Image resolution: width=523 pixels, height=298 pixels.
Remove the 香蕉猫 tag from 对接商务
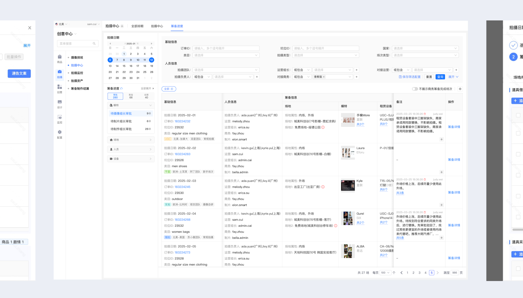[324, 77]
